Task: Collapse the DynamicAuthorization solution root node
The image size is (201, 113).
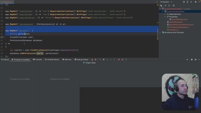Action: (160, 9)
